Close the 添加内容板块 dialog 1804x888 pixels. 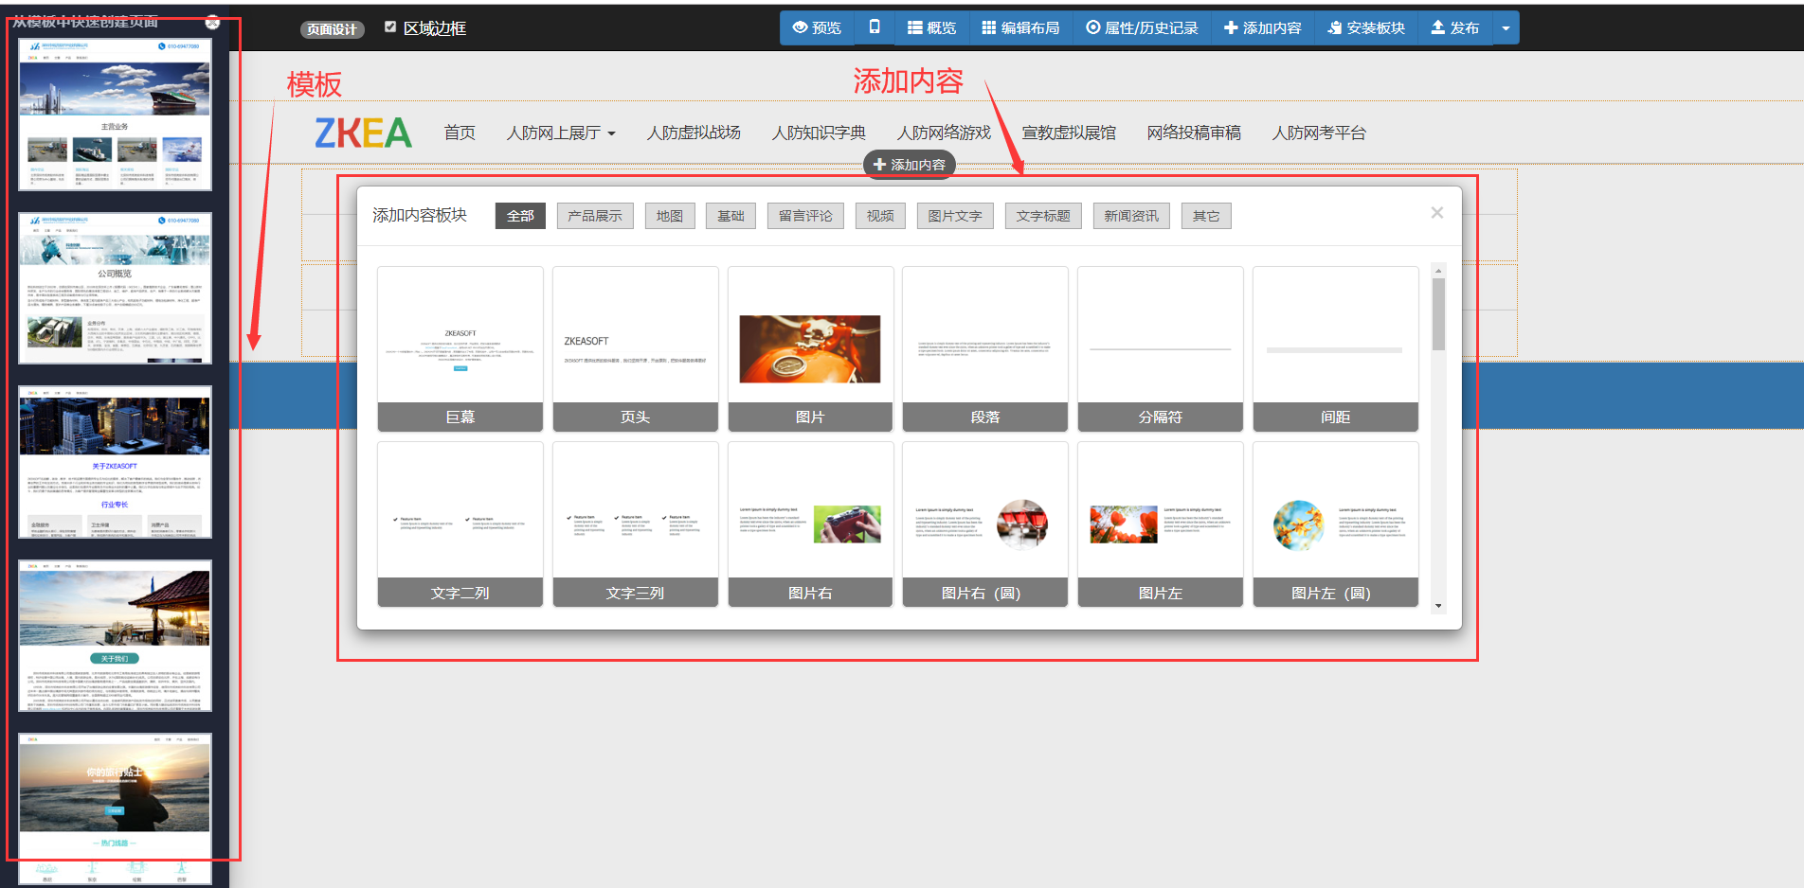pos(1437,213)
